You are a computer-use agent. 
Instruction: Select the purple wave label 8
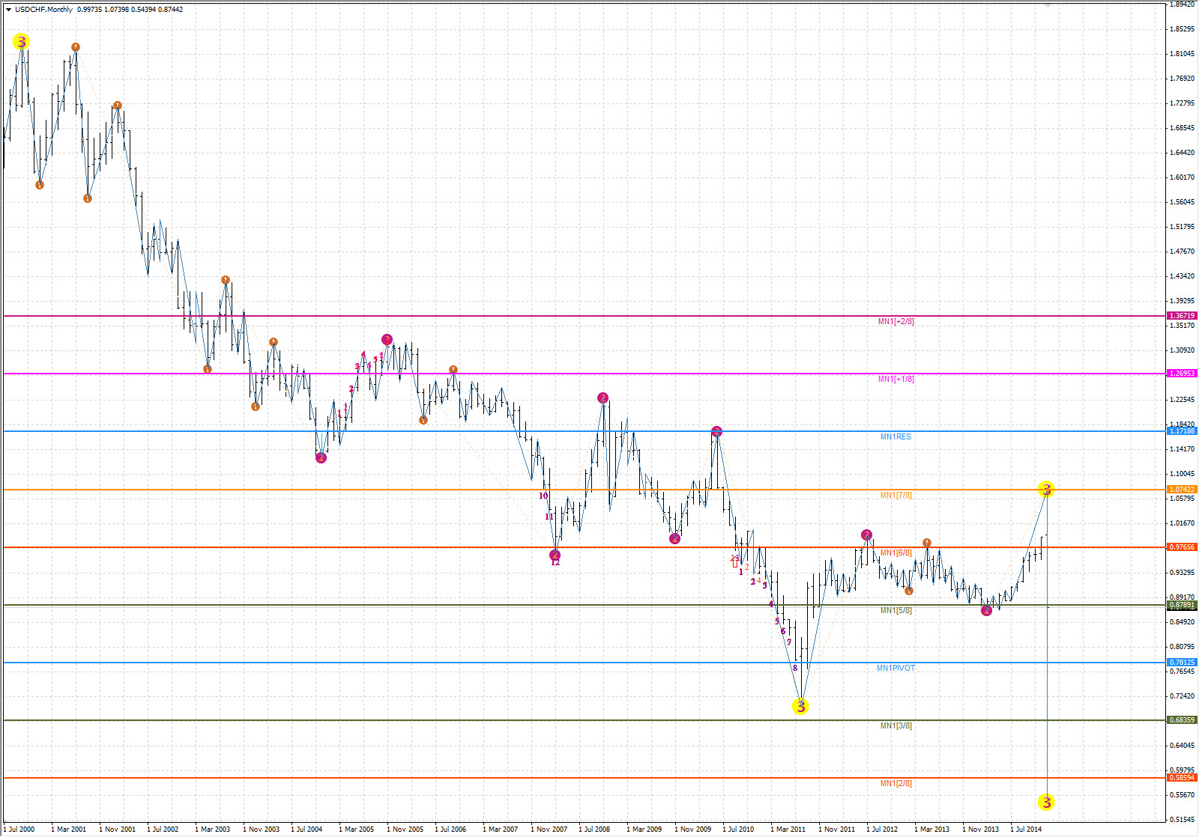coord(795,668)
